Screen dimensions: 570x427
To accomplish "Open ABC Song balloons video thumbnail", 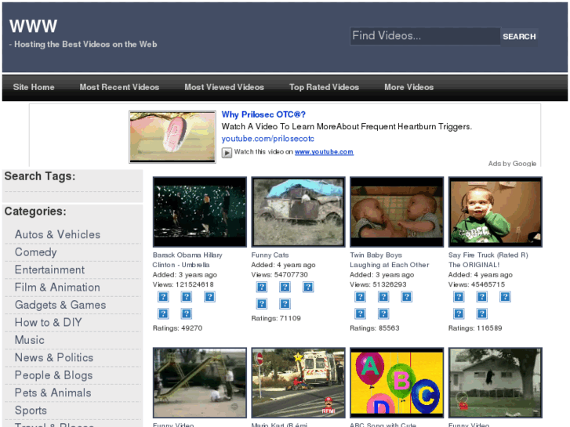I will click(x=397, y=382).
